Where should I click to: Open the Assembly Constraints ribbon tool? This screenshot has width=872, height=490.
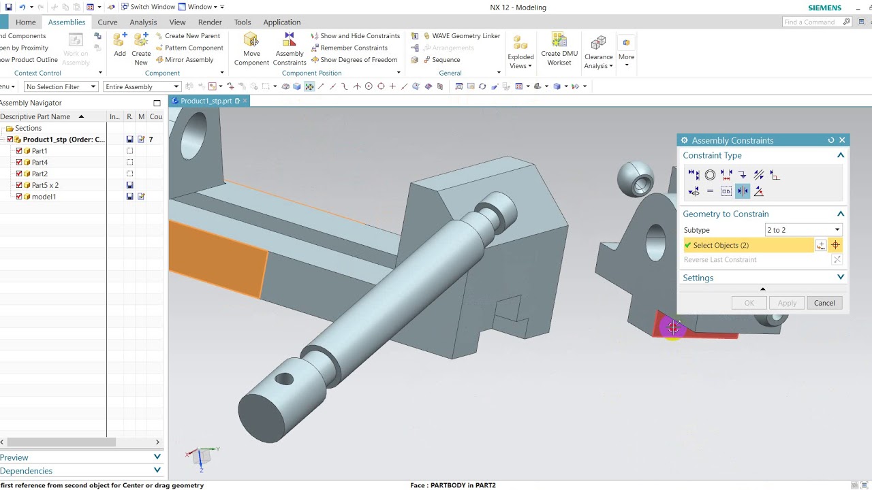click(x=290, y=49)
